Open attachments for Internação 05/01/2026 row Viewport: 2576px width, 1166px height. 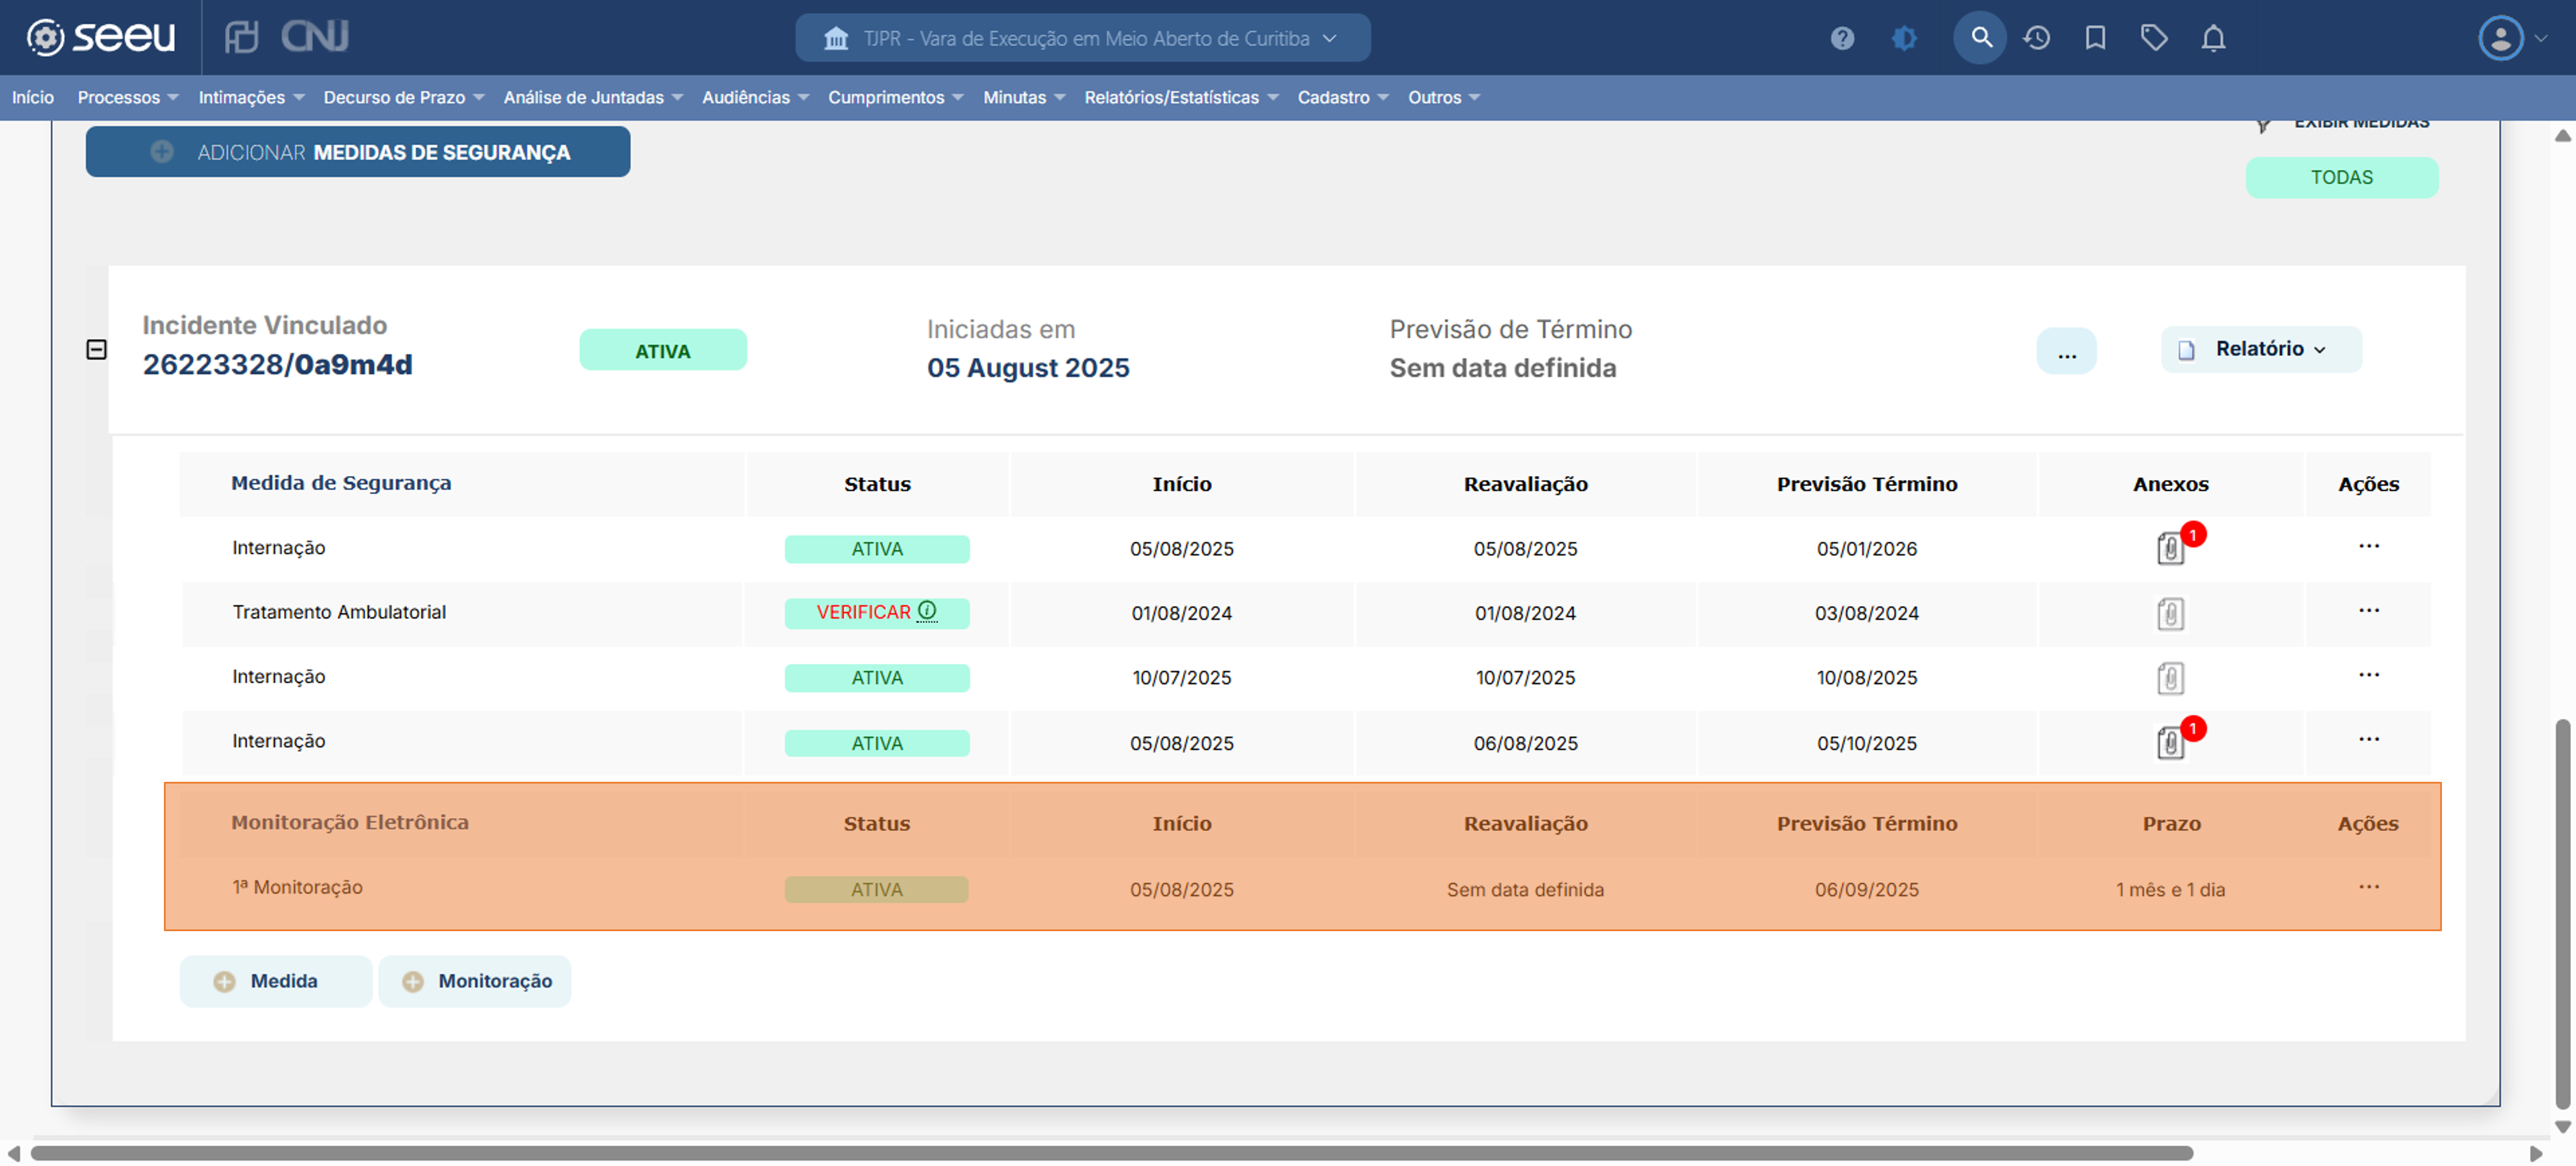pos(2170,548)
